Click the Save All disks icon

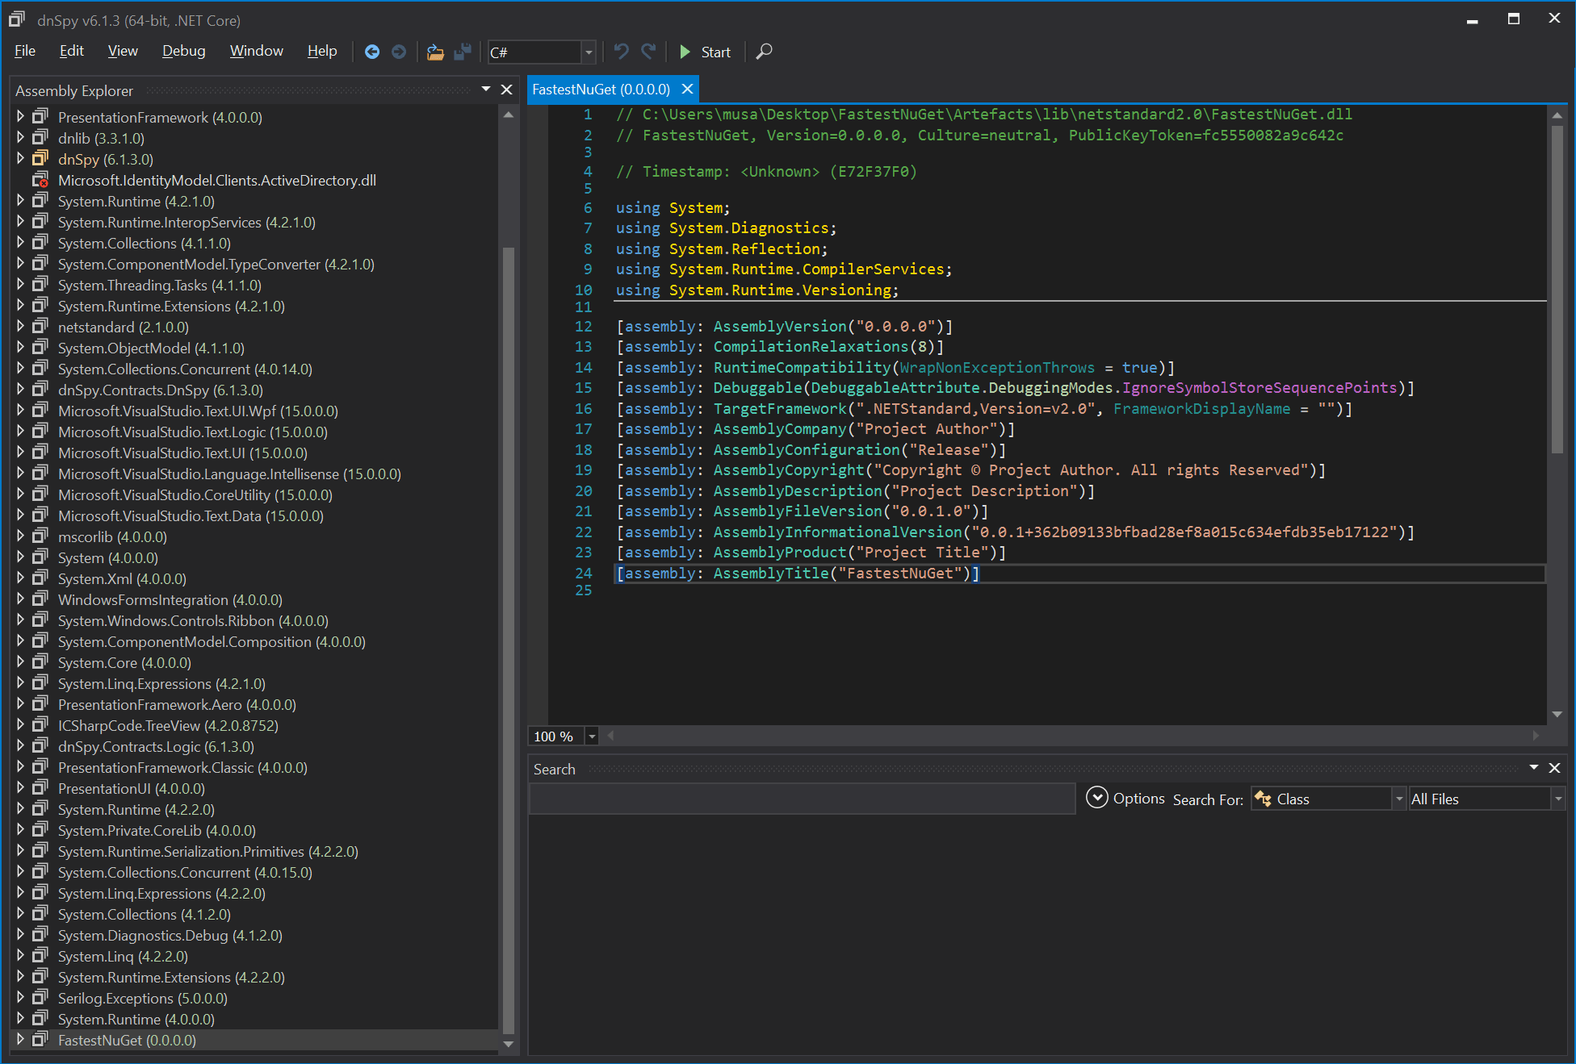click(x=463, y=52)
